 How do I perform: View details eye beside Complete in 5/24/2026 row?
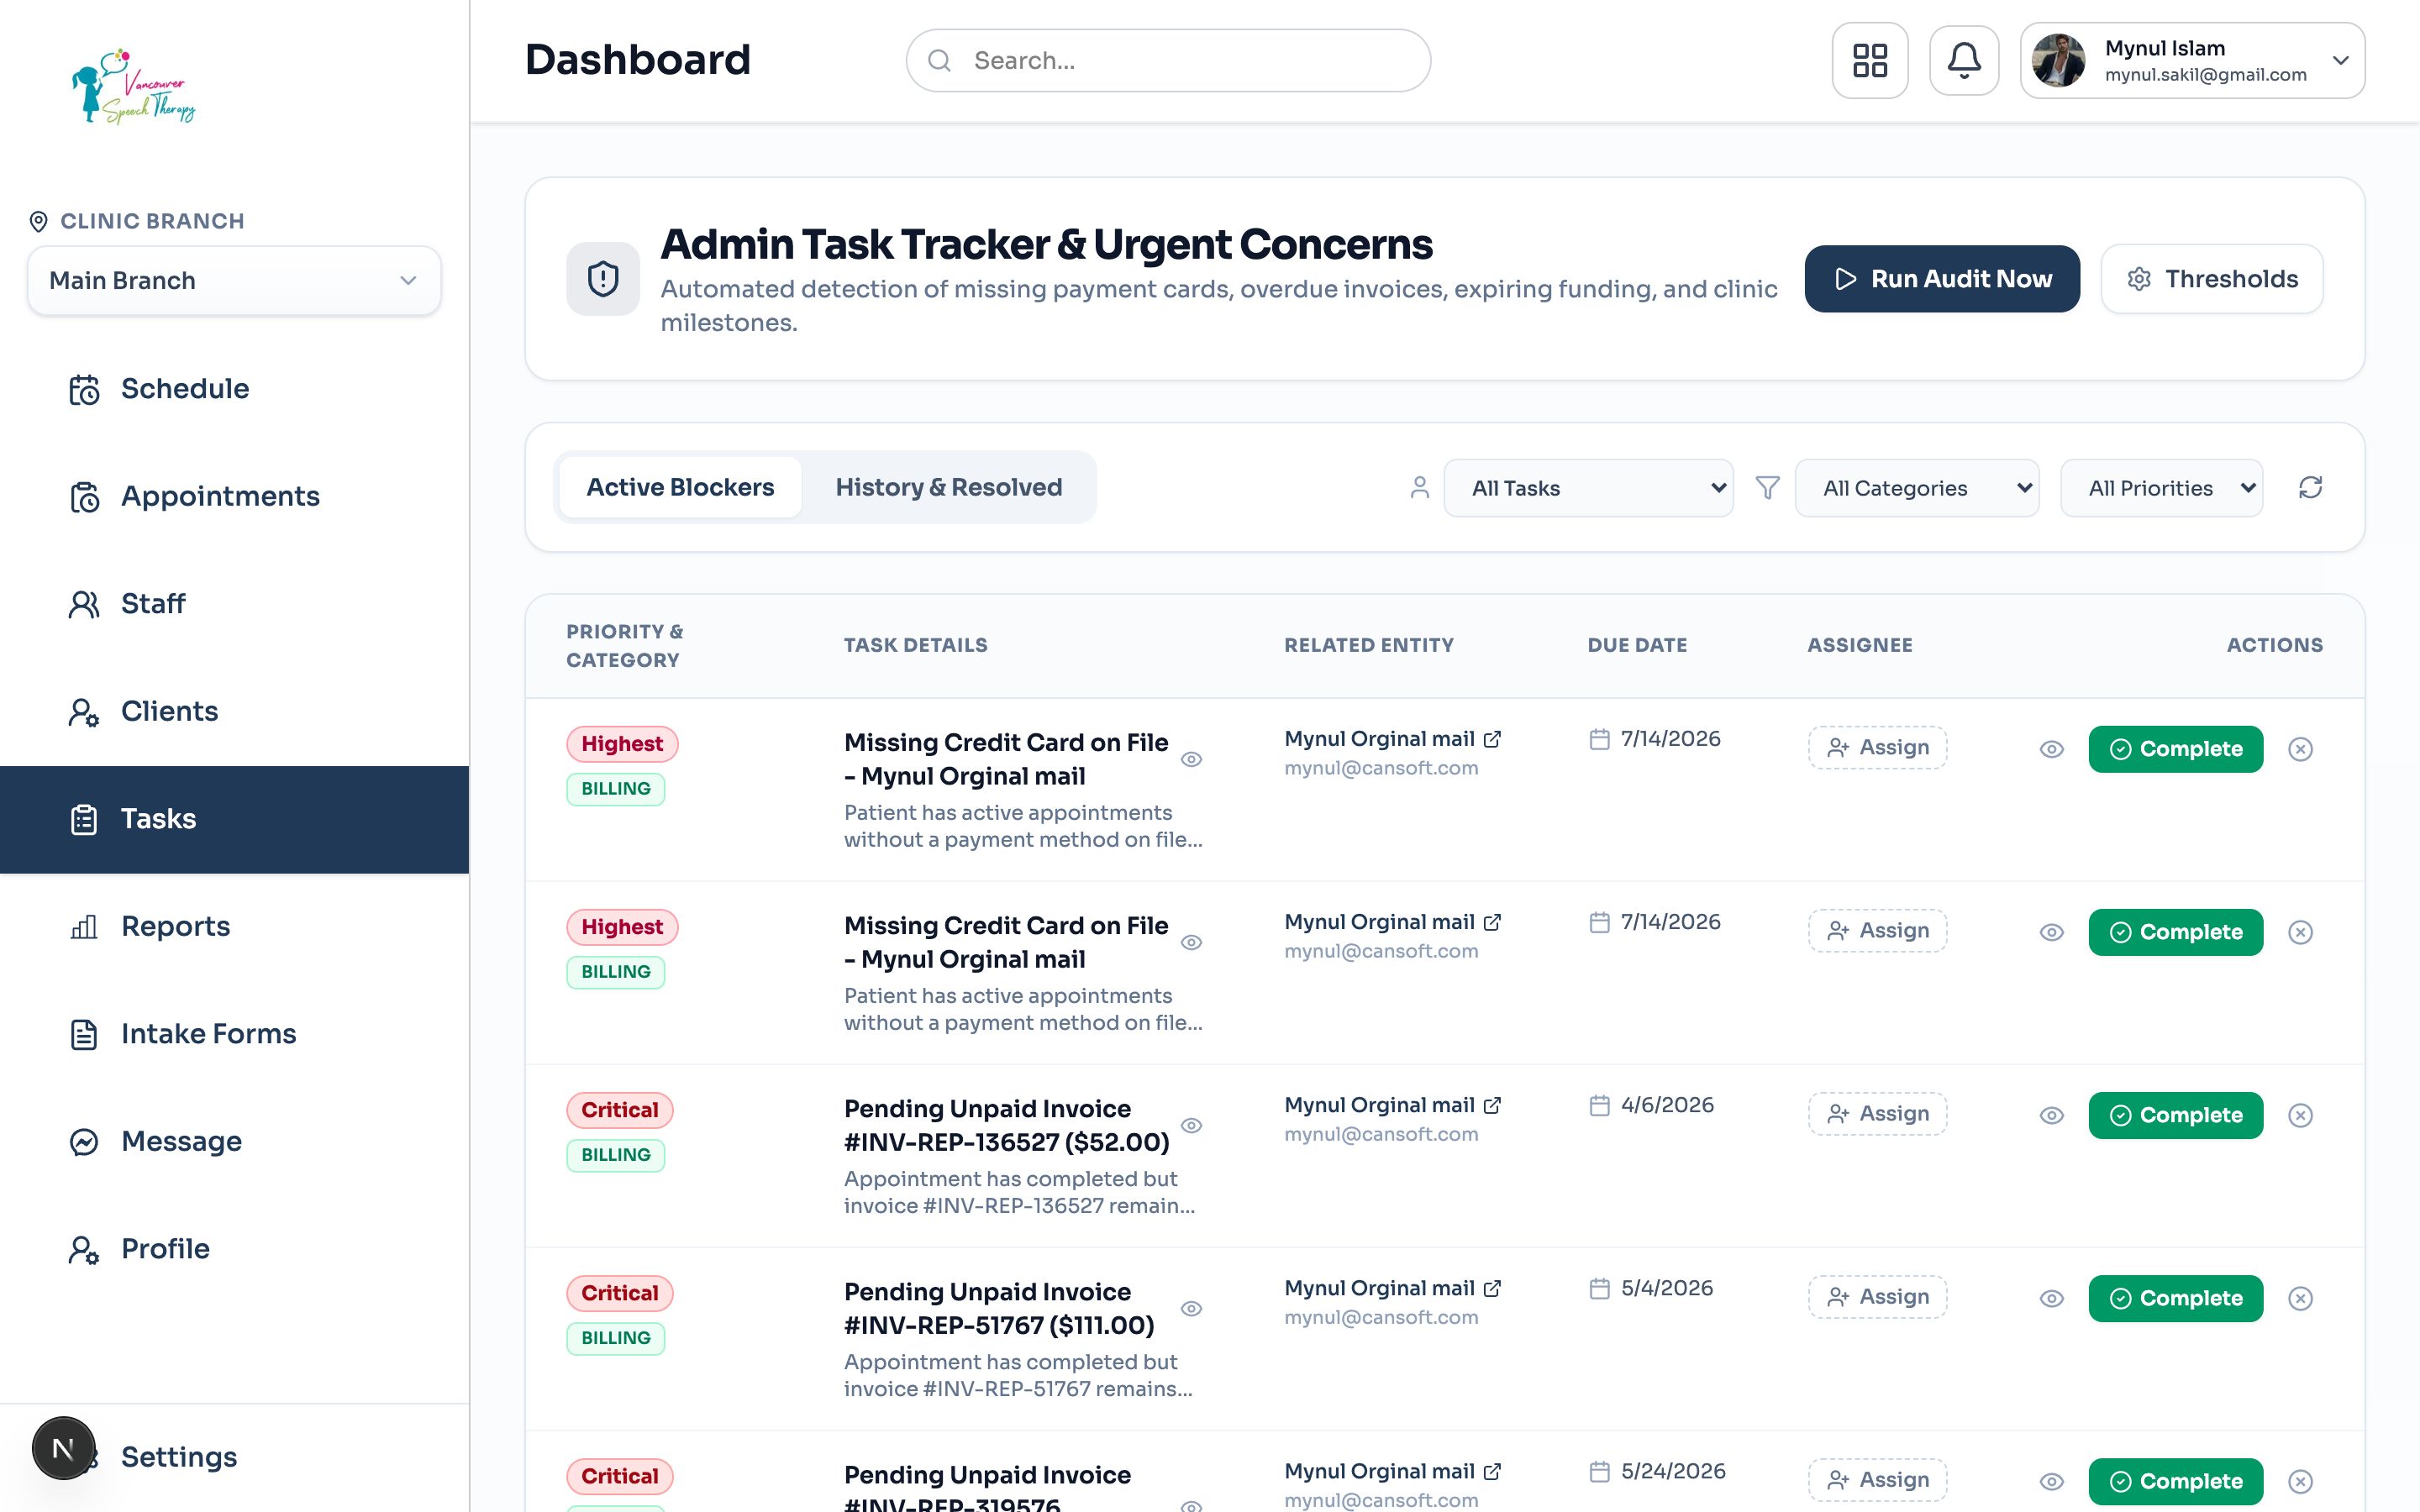[2051, 1481]
